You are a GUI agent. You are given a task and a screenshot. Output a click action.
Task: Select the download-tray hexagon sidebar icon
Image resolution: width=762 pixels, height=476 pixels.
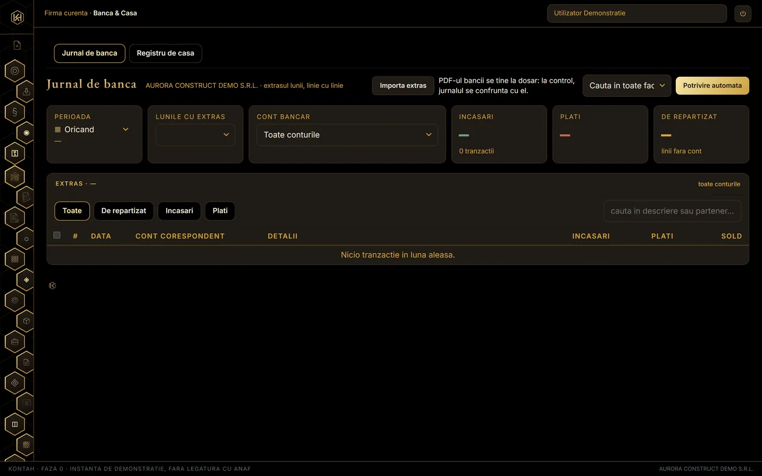click(26, 91)
